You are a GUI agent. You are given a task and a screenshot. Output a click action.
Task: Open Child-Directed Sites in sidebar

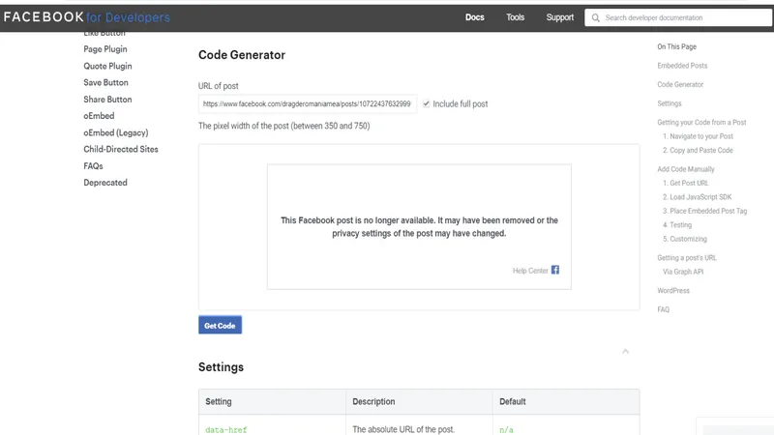121,149
